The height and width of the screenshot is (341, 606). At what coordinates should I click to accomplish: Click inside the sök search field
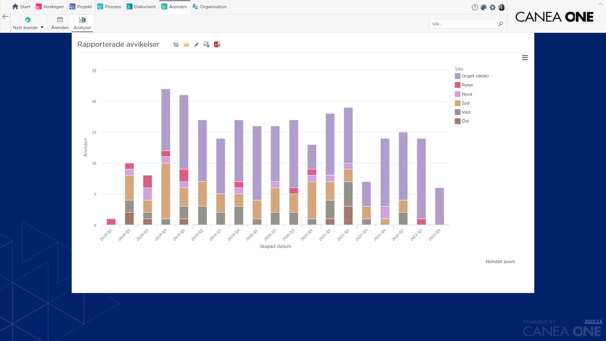[462, 23]
